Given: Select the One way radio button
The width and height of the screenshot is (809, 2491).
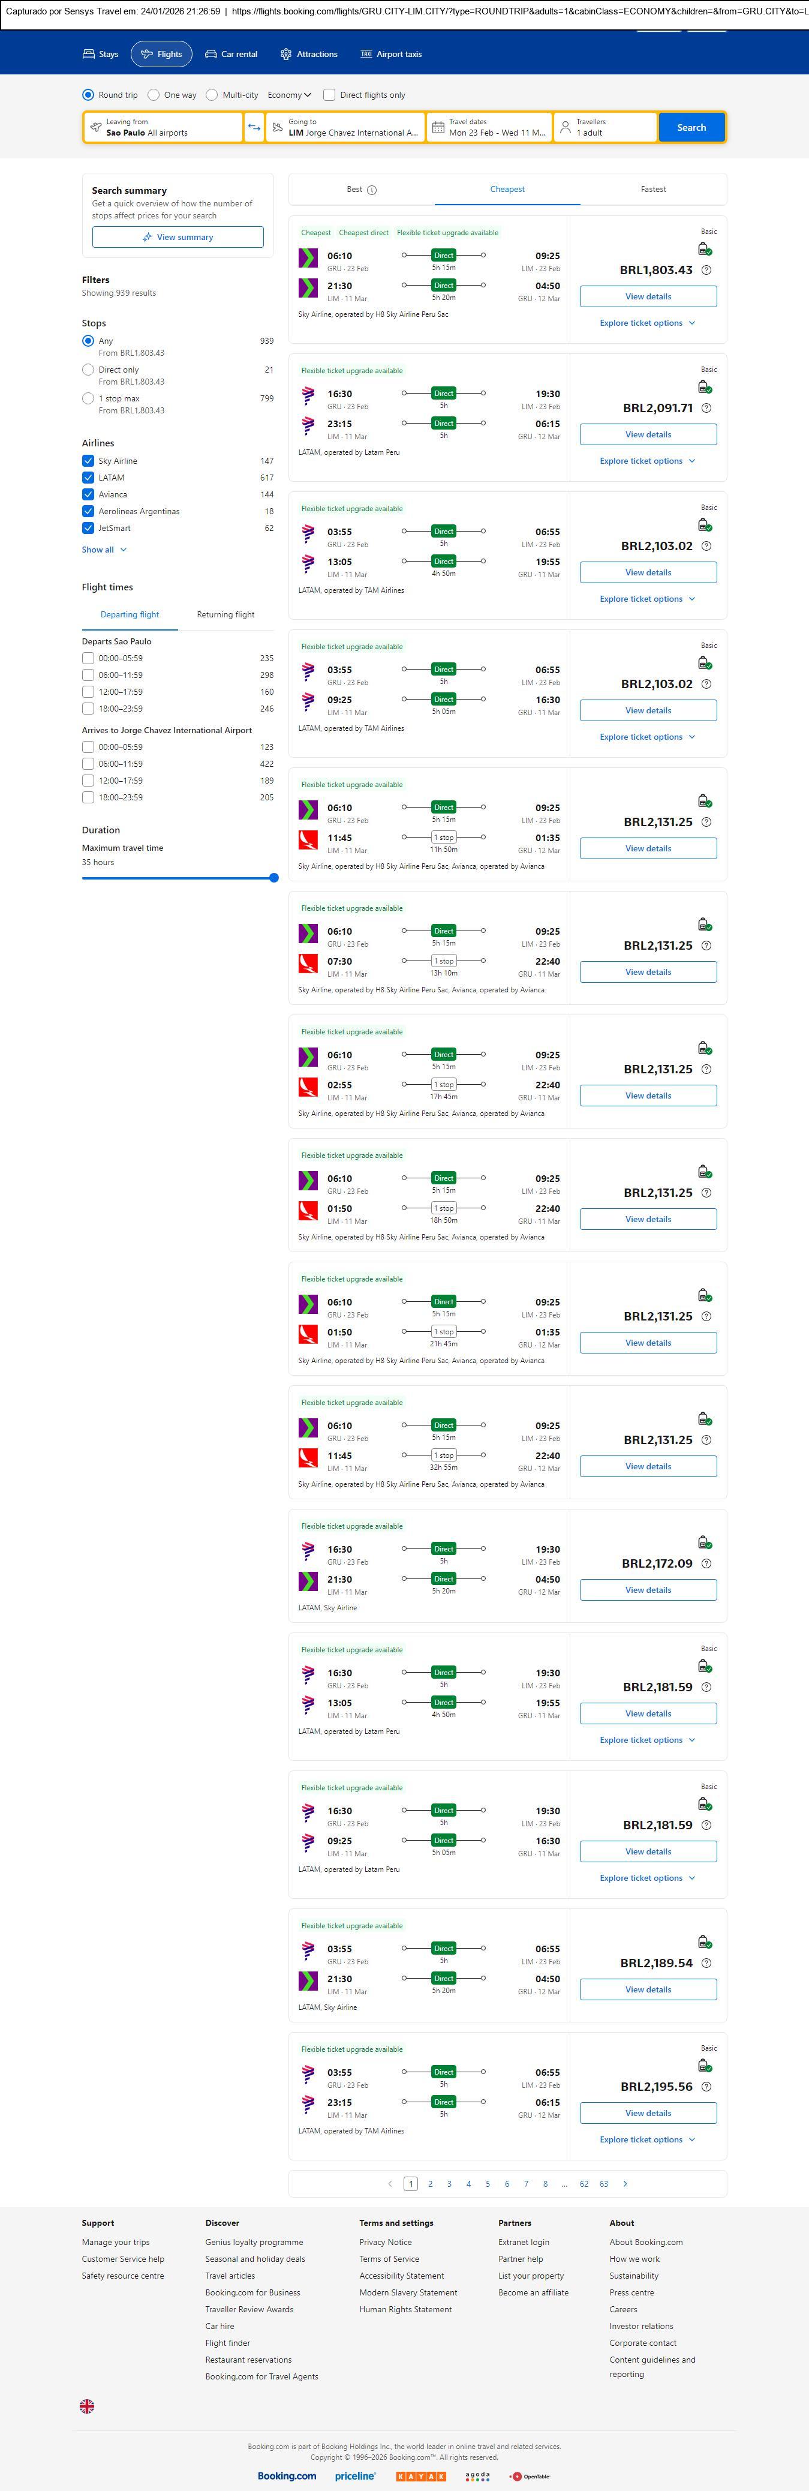Looking at the screenshot, I should [x=154, y=95].
